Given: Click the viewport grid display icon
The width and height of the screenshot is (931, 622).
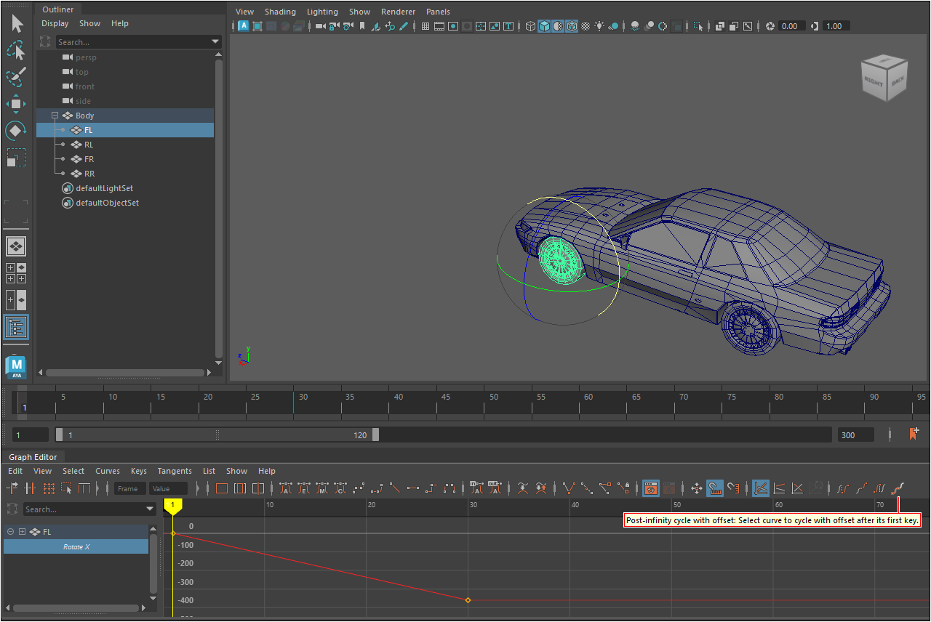Looking at the screenshot, I should (x=425, y=26).
